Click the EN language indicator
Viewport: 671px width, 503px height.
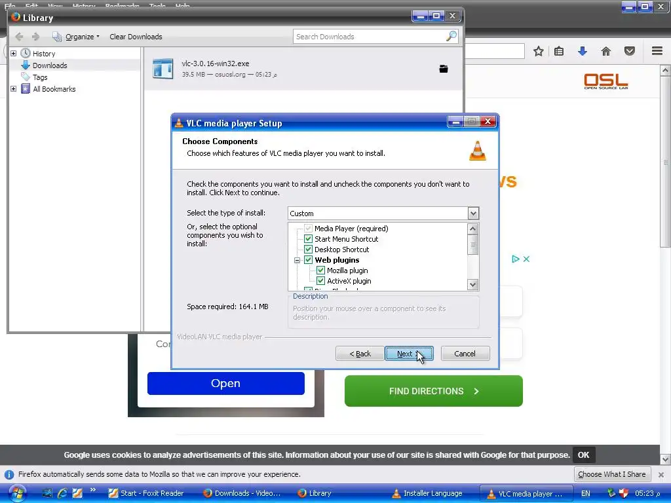click(586, 493)
